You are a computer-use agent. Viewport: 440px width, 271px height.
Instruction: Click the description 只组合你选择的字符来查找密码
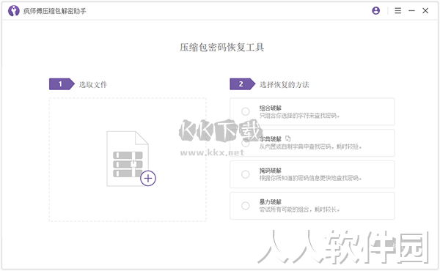click(x=299, y=116)
